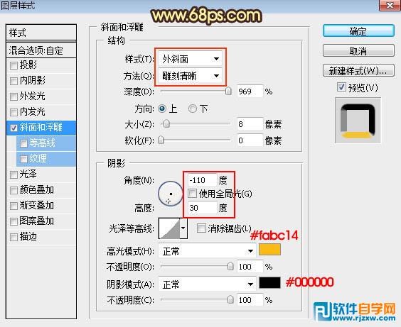The image size is (401, 327).
Task: Click the angle and altitude dial
Action: (171, 194)
